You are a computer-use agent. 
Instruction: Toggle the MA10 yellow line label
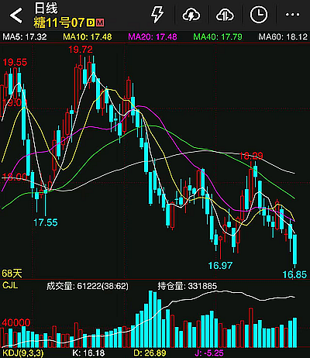coord(88,36)
